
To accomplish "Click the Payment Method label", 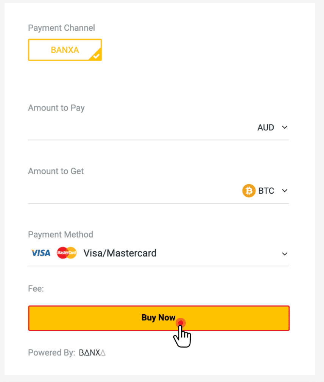I will tap(61, 234).
